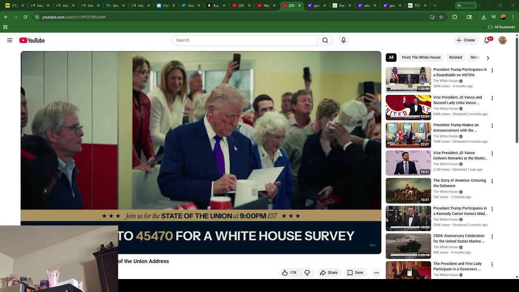Dislike the video with thumbs down

[x=307, y=273]
